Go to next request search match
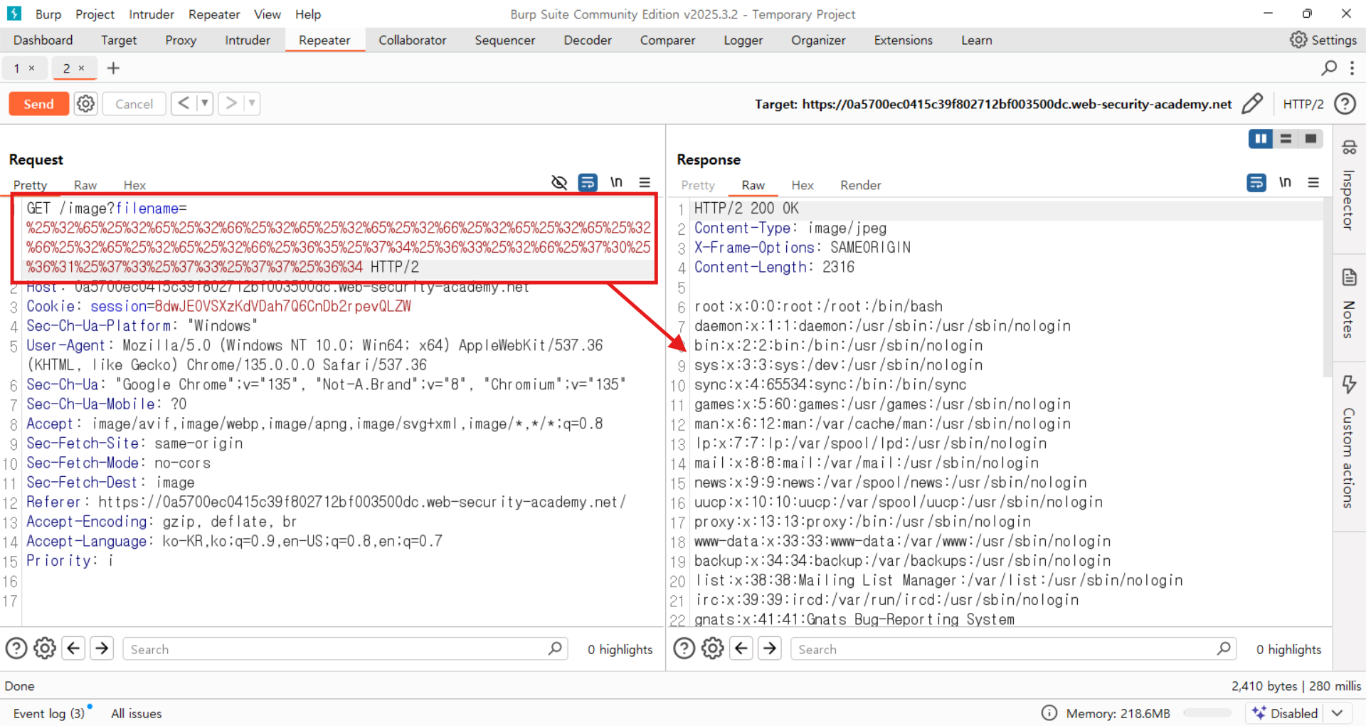1366x726 pixels. 102,648
